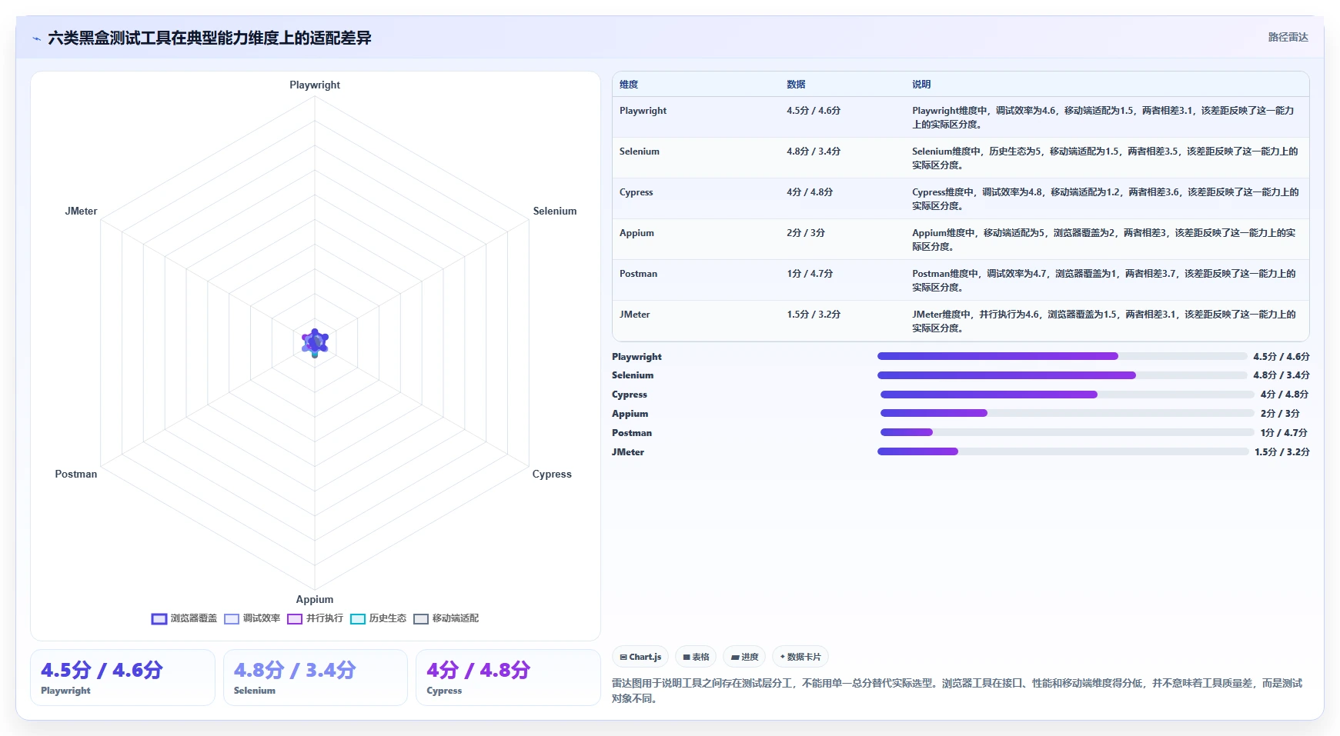
Task: Click the chart title 六类黑盒测试工具在典型能力维度上的适配差异
Action: pos(209,38)
